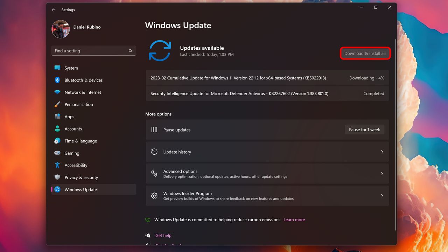Switch to Privacy & security
Viewport: 448px width, 252px height.
(x=93, y=177)
